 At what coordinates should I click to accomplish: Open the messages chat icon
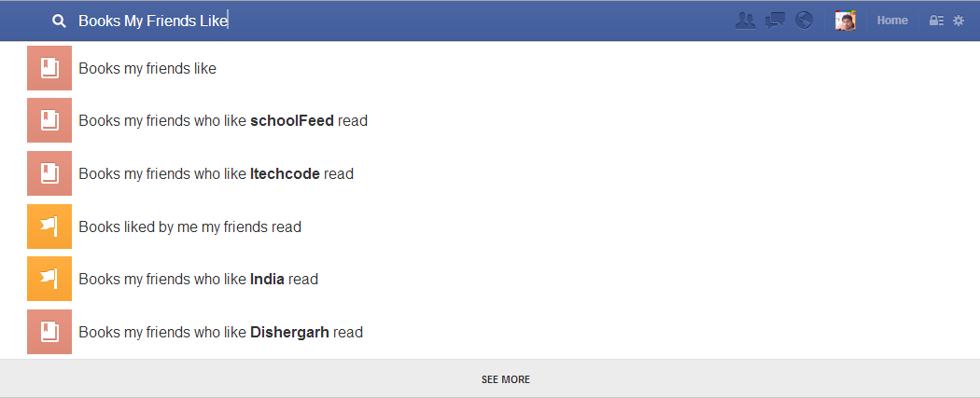click(775, 21)
